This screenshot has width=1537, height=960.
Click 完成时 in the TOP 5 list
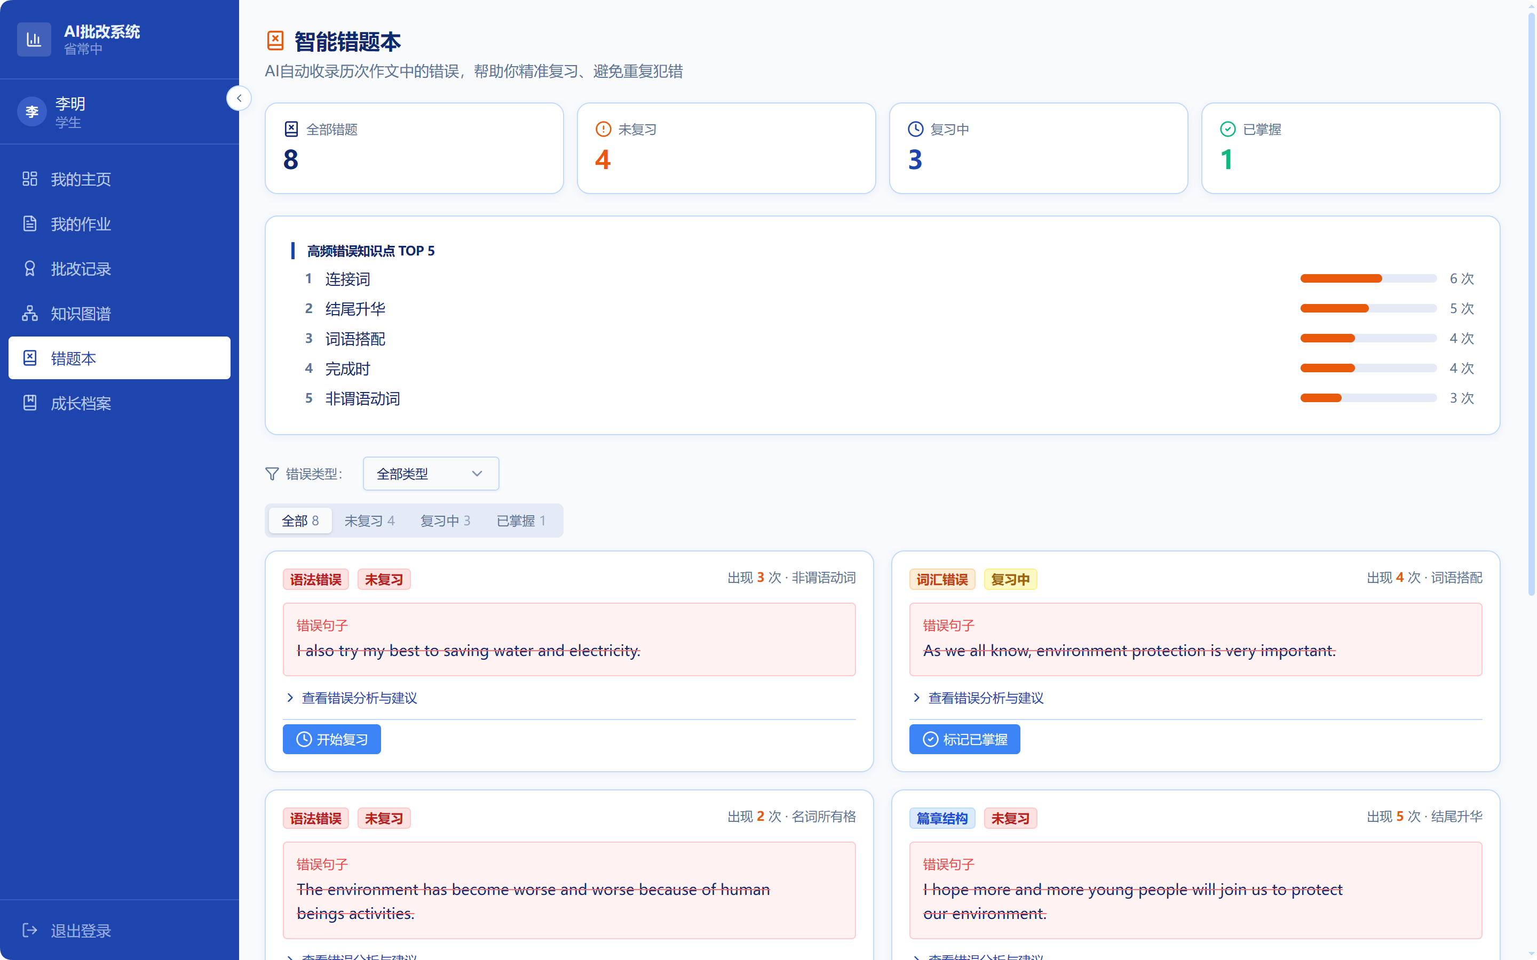[x=347, y=368]
